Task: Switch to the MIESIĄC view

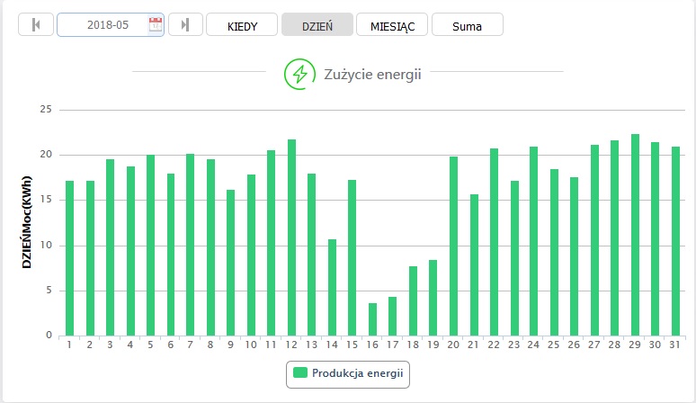Action: point(392,25)
